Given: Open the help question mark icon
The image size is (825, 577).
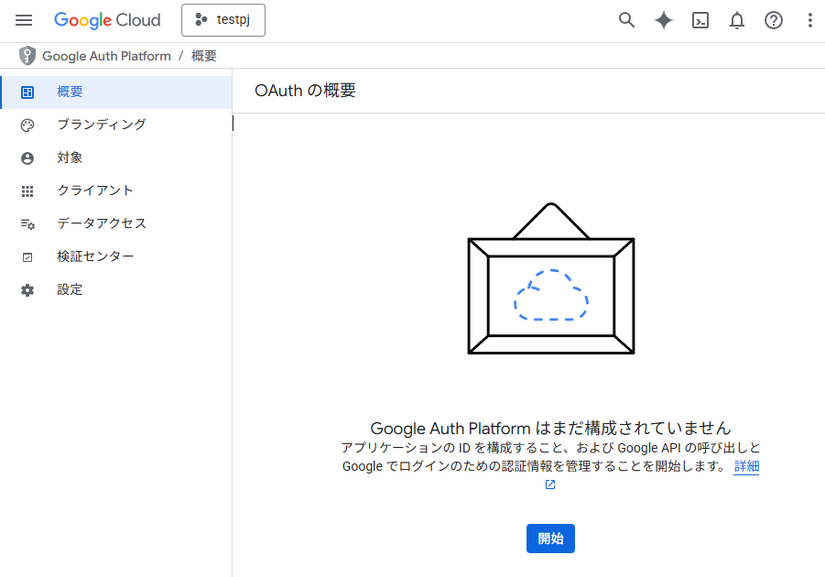Looking at the screenshot, I should (774, 20).
